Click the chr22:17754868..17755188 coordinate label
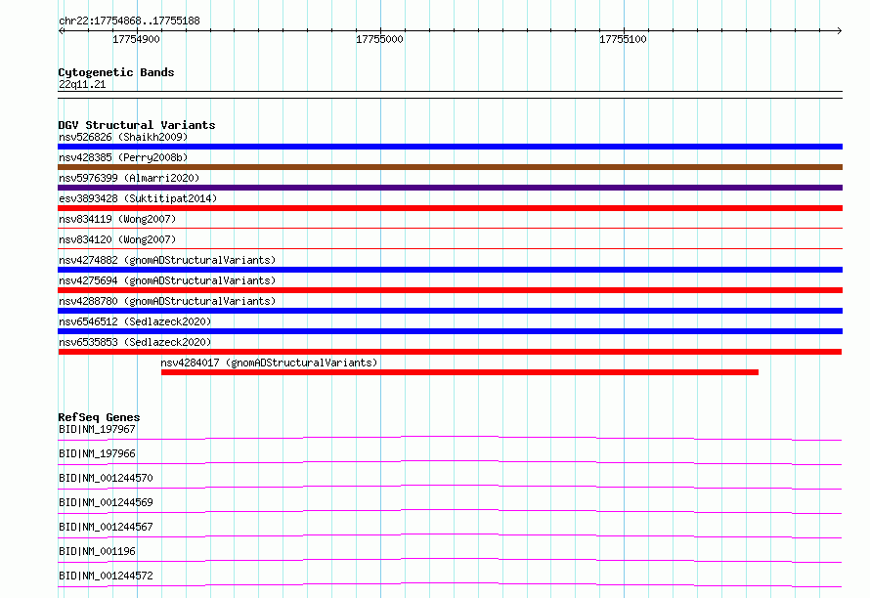This screenshot has height=598, width=870. [x=129, y=21]
